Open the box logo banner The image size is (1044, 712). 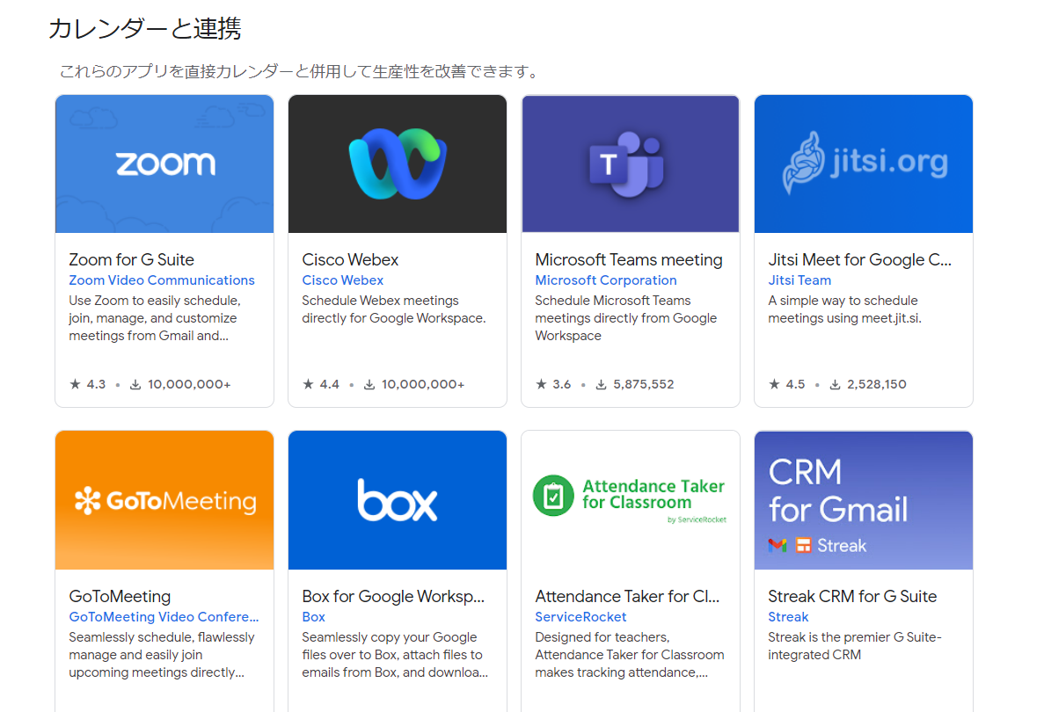click(398, 500)
